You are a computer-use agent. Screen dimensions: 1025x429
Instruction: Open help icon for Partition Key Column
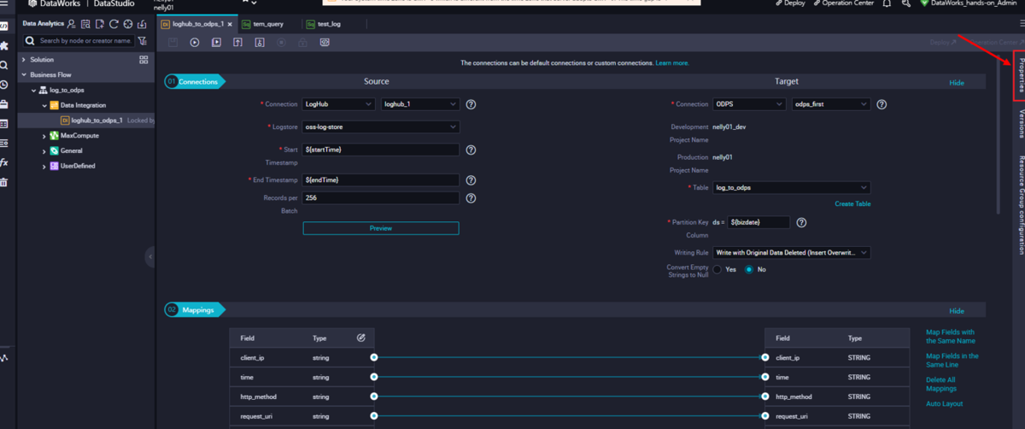pyautogui.click(x=801, y=222)
